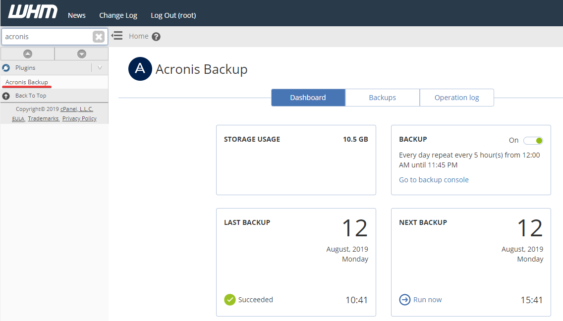Screen dimensions: 563x321
Task: Click the Run now arrow icon
Action: coord(404,300)
